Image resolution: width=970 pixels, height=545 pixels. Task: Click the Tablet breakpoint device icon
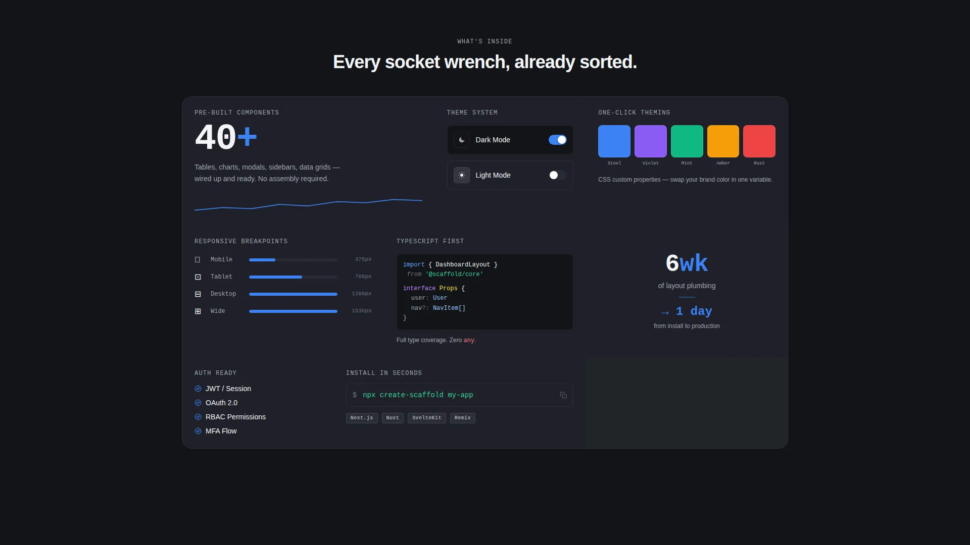pyautogui.click(x=198, y=277)
